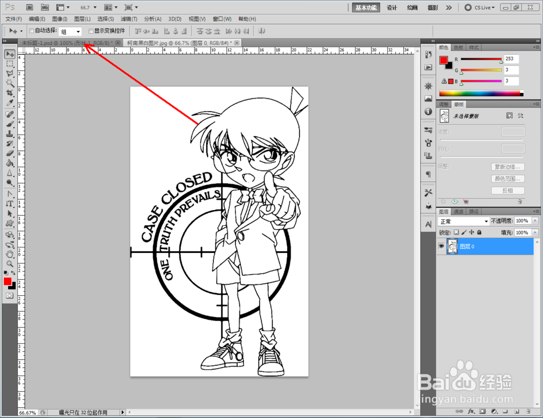Screen dimensions: 543x418
Task: Select the Magic Wand tool
Action: pyautogui.click(x=10, y=83)
